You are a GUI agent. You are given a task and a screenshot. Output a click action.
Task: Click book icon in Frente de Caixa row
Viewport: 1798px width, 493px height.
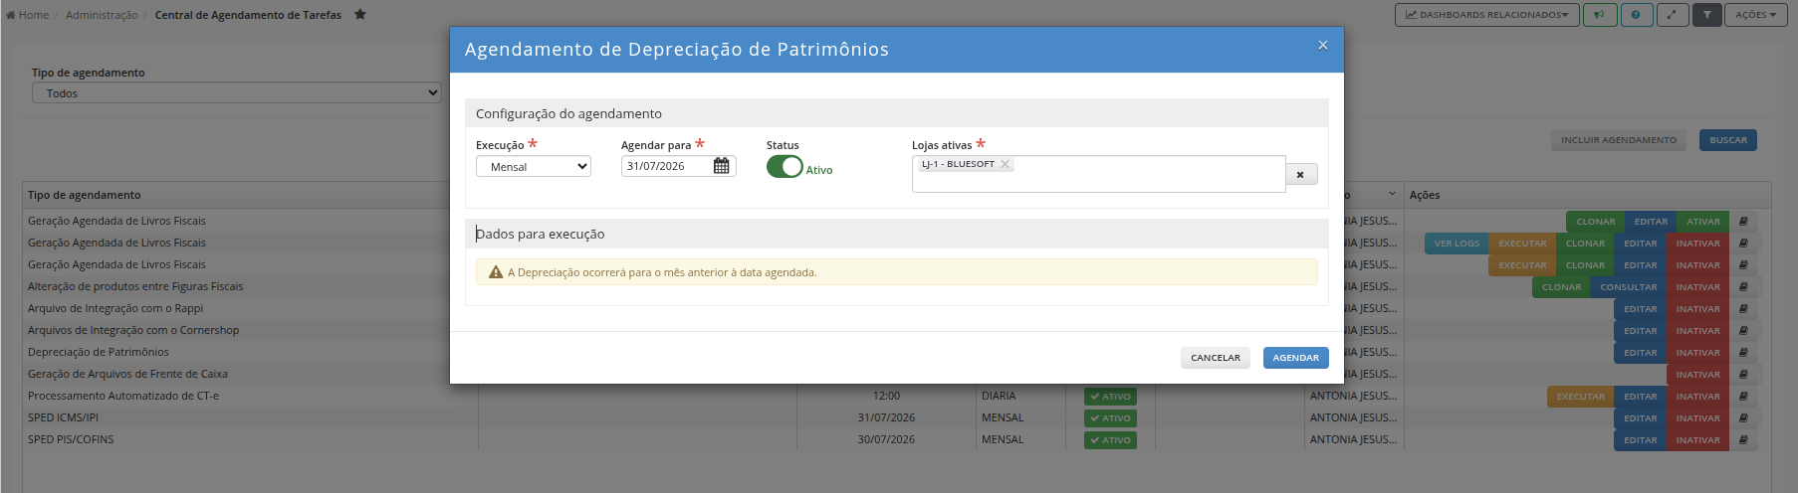point(1743,375)
